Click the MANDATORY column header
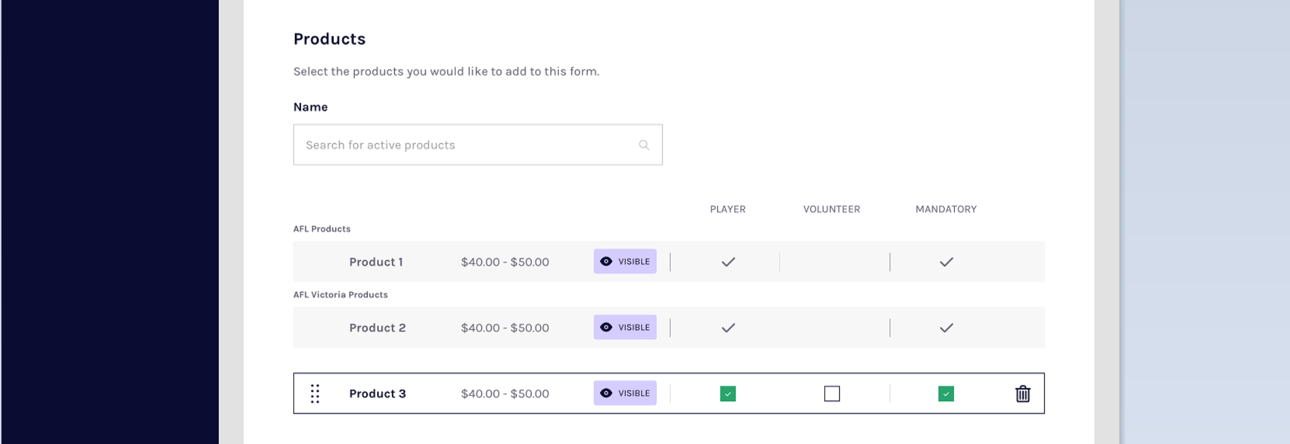The image size is (1290, 444). [x=945, y=209]
